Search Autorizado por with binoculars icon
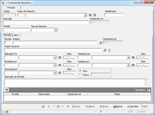 (x=60, y=73)
